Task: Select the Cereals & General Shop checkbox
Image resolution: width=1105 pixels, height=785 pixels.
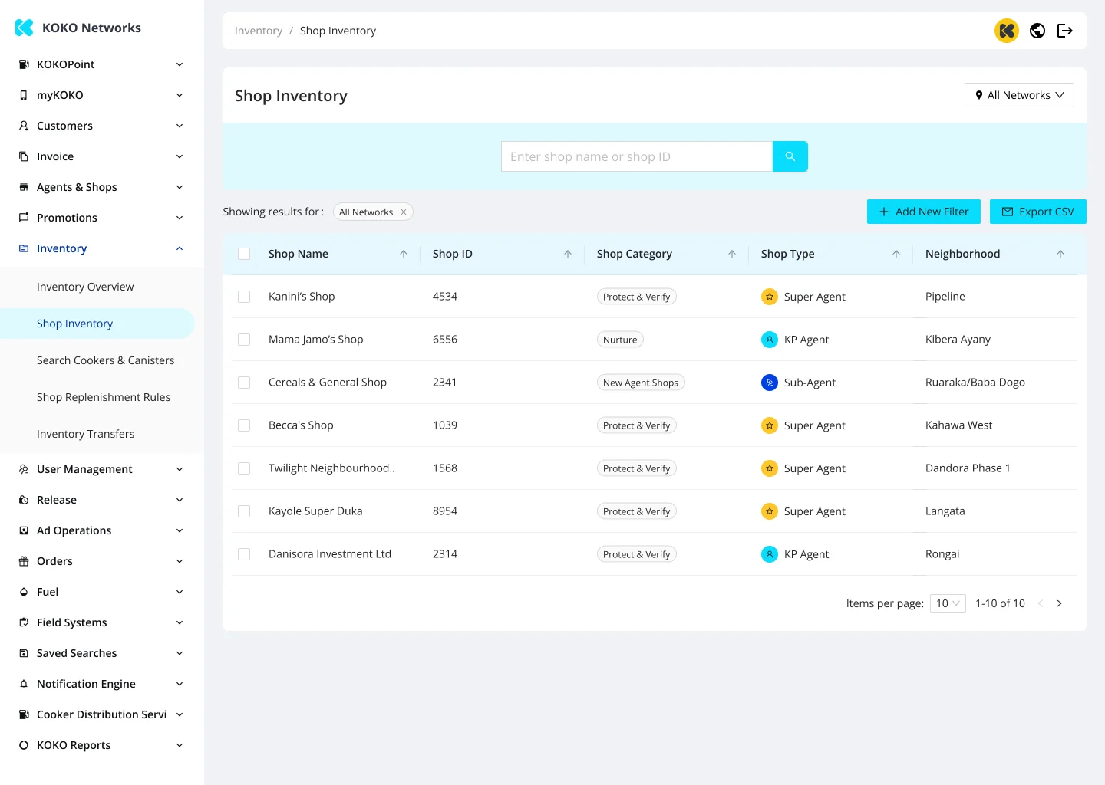Action: [x=244, y=383]
